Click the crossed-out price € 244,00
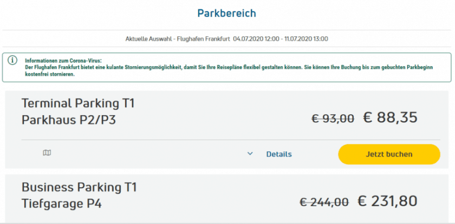This screenshot has height=224, width=455. coord(324,202)
